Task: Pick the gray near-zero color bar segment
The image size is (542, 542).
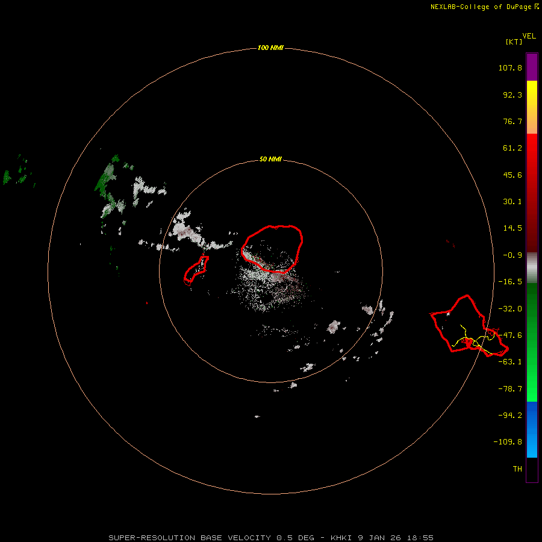Action: pyautogui.click(x=532, y=268)
